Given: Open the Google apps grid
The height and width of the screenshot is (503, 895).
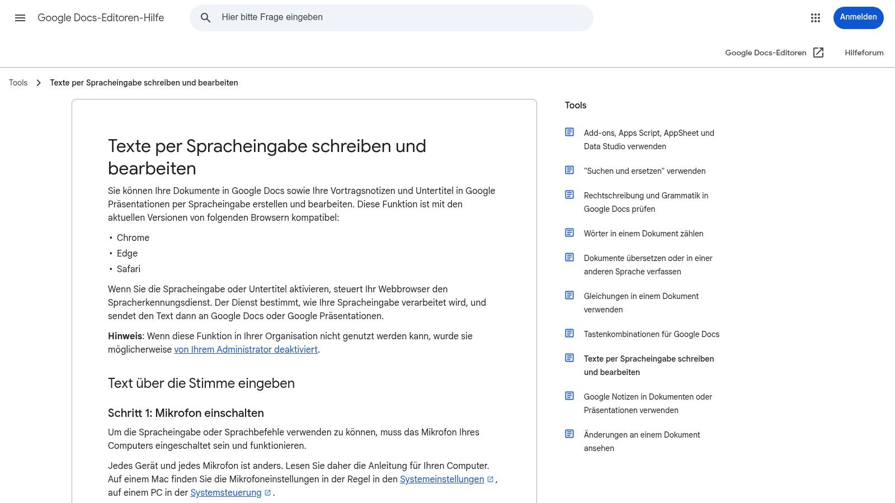Looking at the screenshot, I should pos(816,18).
